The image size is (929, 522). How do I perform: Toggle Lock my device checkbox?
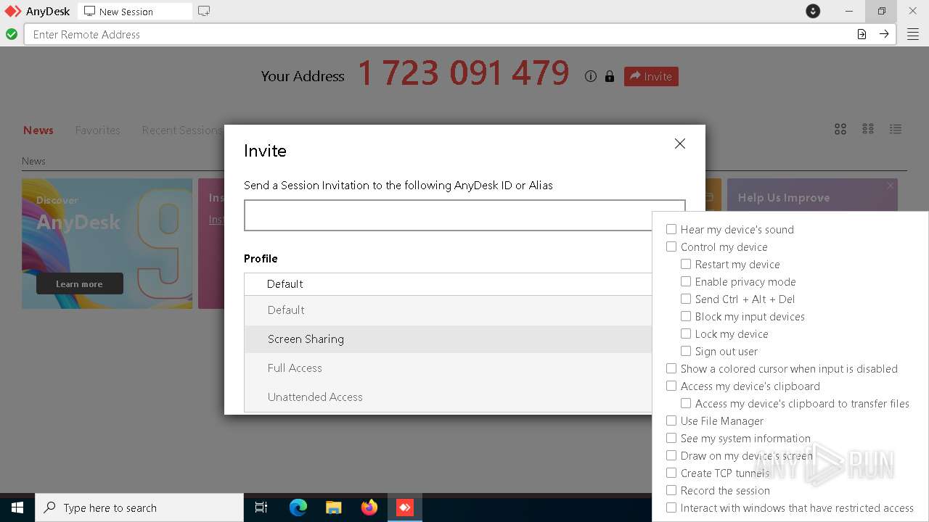coord(686,333)
